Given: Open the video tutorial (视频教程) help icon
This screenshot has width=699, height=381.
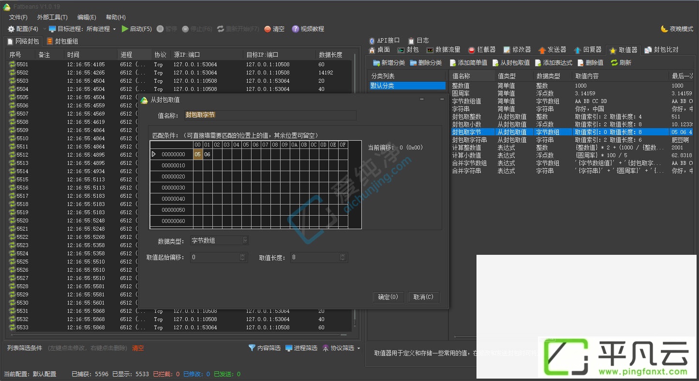Looking at the screenshot, I should coord(295,29).
